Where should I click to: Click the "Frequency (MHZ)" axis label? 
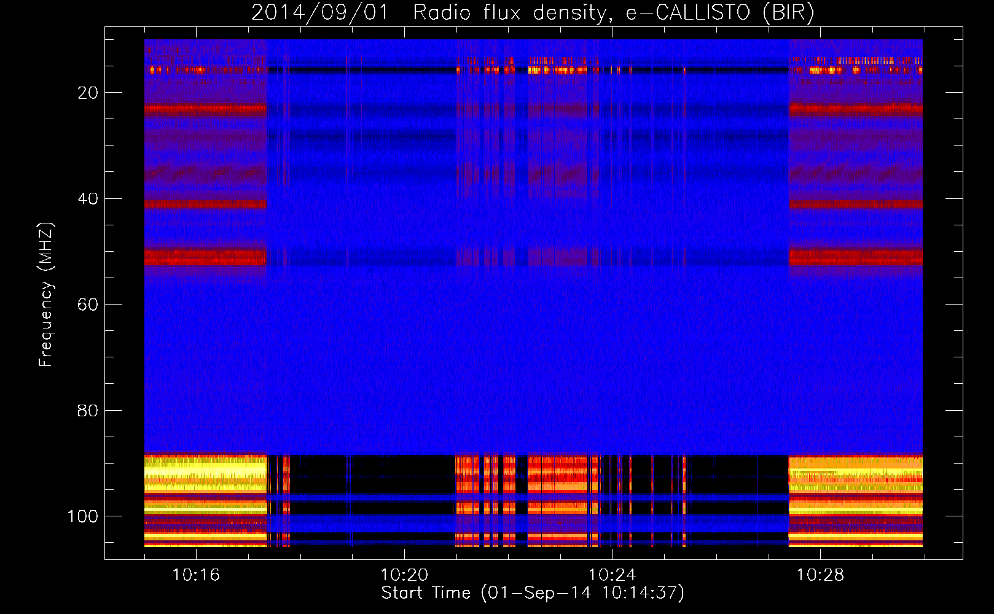coord(46,295)
